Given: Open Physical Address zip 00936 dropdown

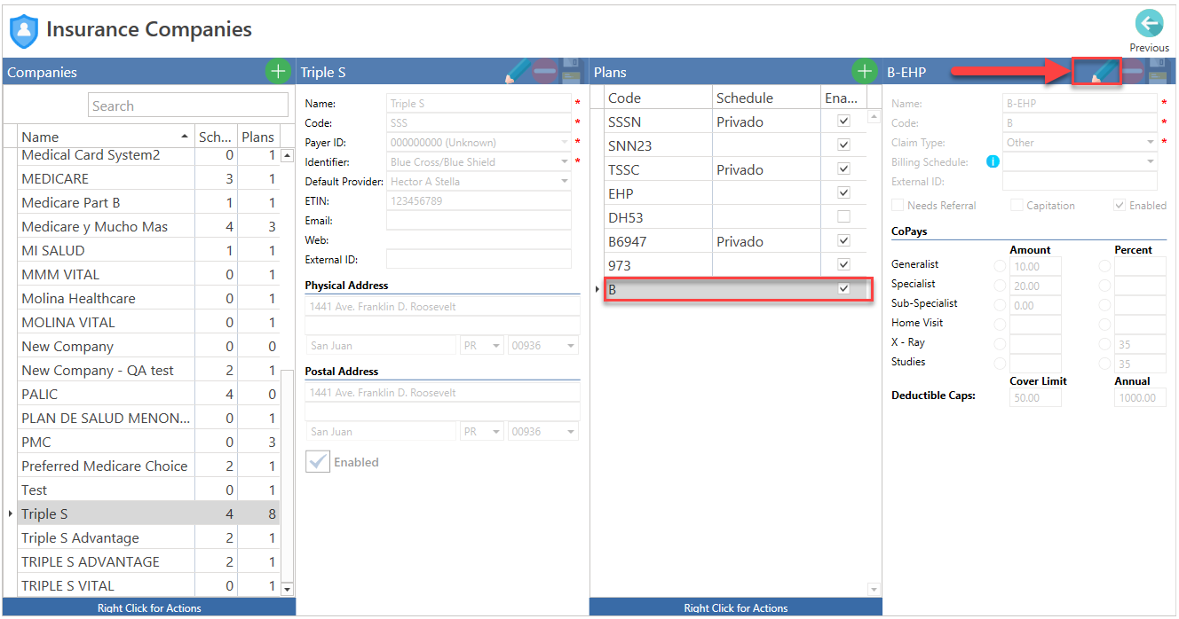Looking at the screenshot, I should [x=570, y=345].
